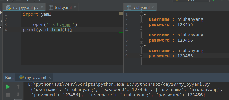Click line number 4 in python editor gutter
The image size is (229, 100).
point(5,30)
